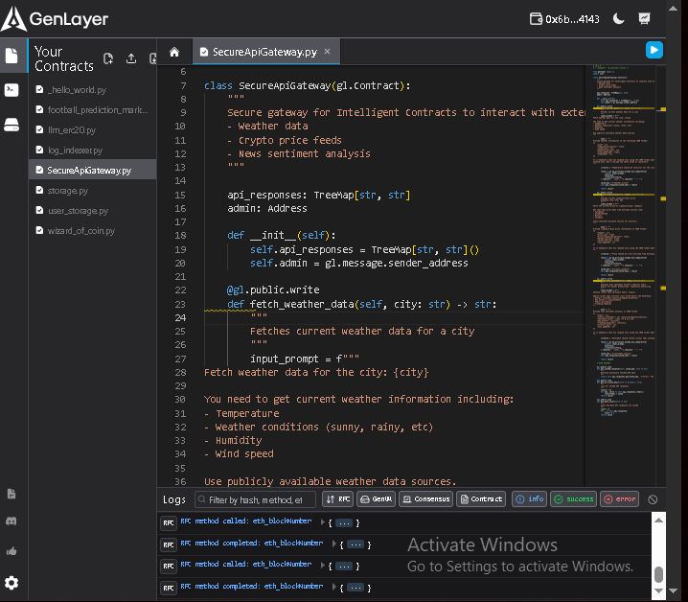Click the page scrollbar down arrow
Screen dimensions: 688x602
(x=673, y=591)
